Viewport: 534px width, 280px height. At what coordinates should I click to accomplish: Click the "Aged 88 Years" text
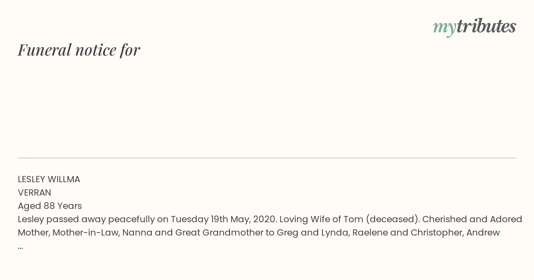(x=50, y=206)
